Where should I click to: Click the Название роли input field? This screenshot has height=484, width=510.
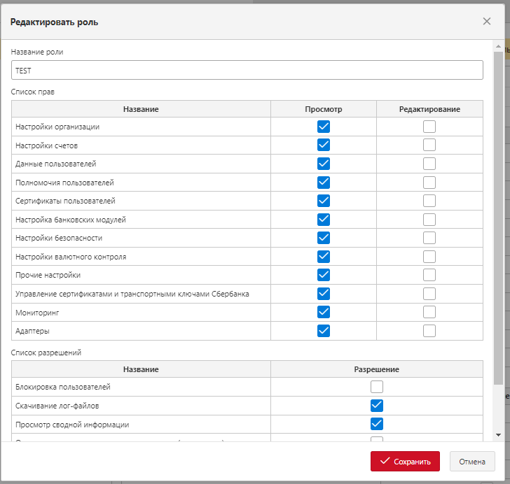pyautogui.click(x=247, y=70)
